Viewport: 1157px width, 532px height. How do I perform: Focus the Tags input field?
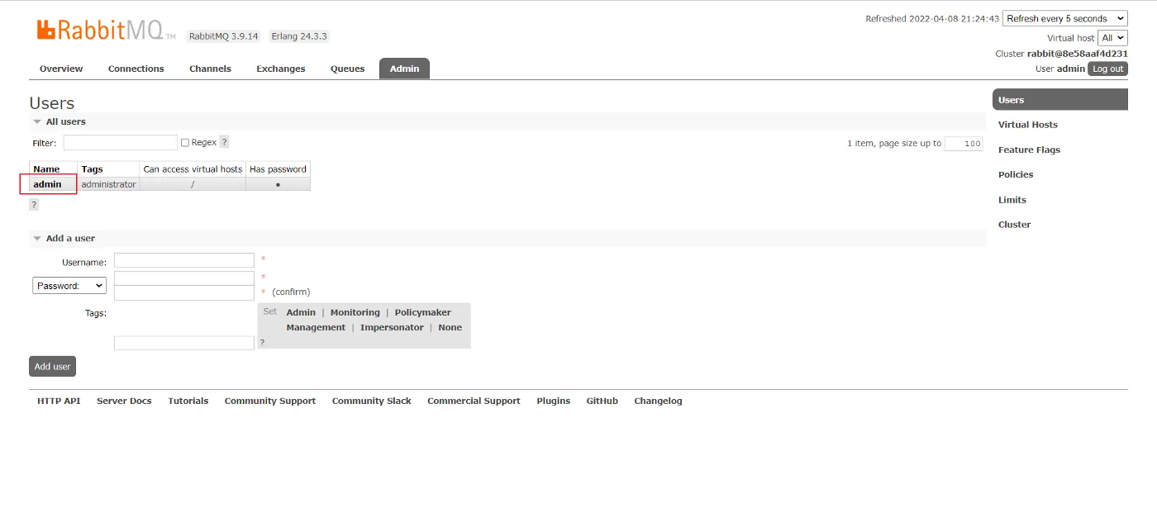184,343
